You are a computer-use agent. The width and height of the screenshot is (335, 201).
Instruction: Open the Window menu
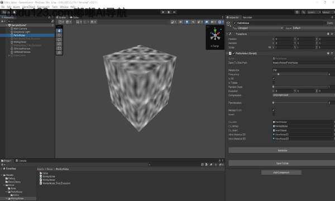64,7
